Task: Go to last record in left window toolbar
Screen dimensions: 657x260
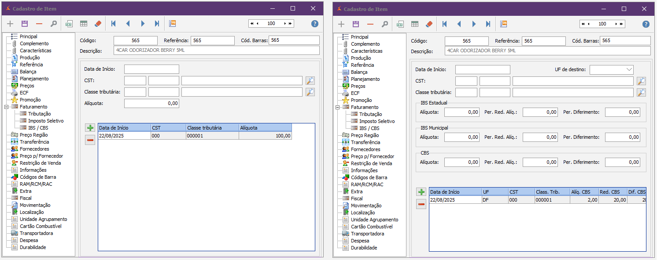Action: [157, 24]
